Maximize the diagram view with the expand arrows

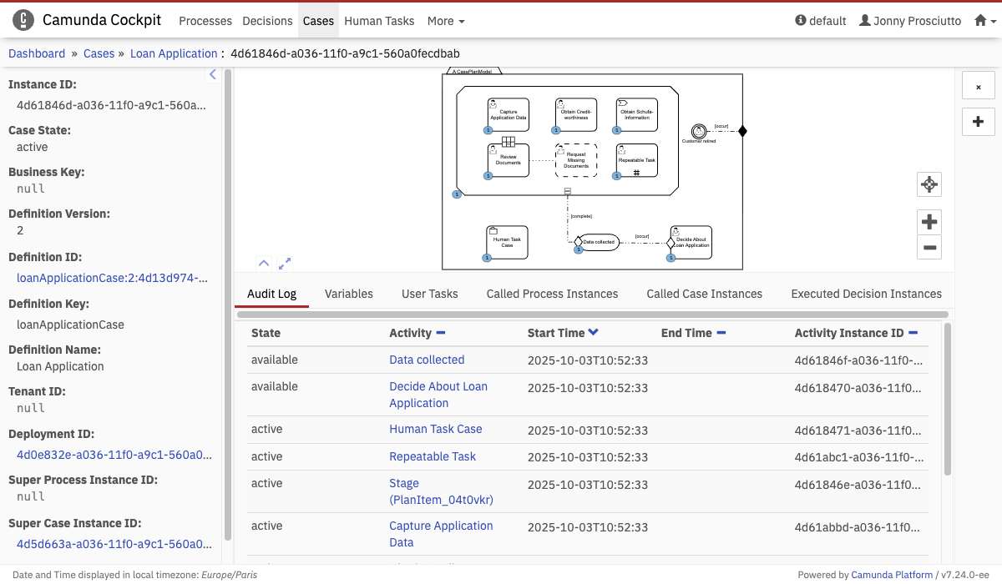click(x=285, y=264)
